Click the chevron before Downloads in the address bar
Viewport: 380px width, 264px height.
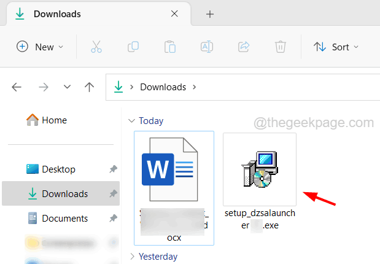pyautogui.click(x=131, y=87)
